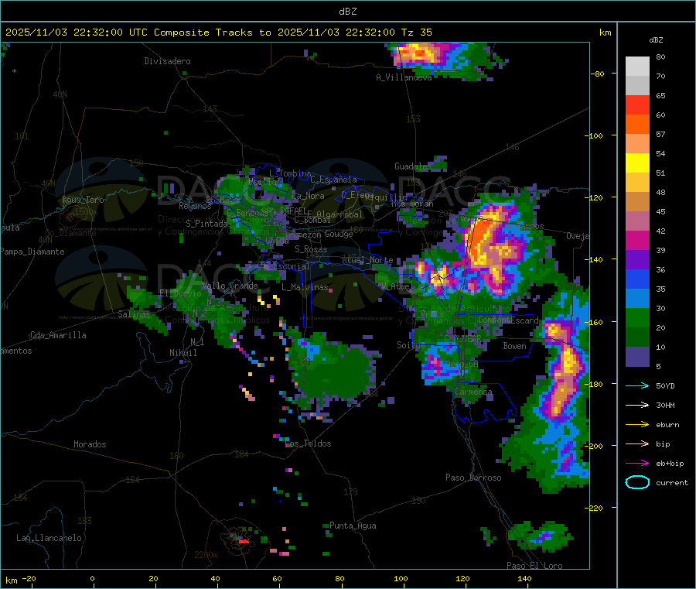Click the S_Pintada map label

coord(206,224)
